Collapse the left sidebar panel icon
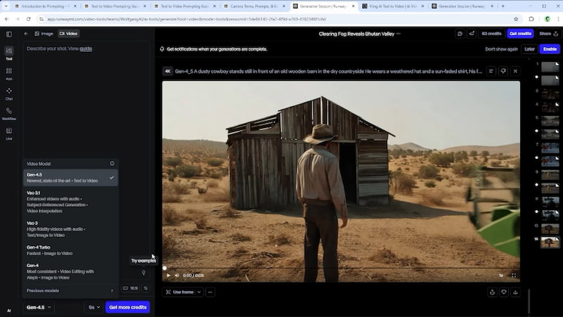The image size is (563, 317). (x=9, y=33)
